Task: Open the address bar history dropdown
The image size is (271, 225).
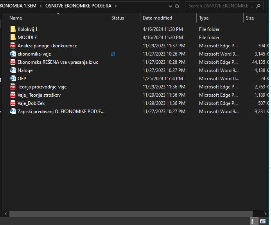Action: point(170,6)
